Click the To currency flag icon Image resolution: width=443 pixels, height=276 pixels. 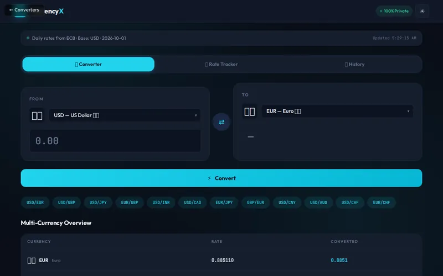[x=250, y=112]
